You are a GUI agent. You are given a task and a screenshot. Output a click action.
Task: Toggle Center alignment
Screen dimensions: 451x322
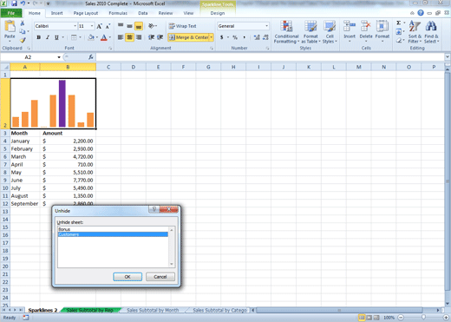[x=129, y=37]
